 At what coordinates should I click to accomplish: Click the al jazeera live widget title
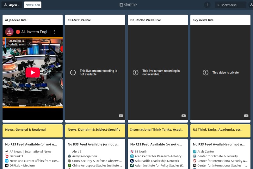[x=16, y=20]
